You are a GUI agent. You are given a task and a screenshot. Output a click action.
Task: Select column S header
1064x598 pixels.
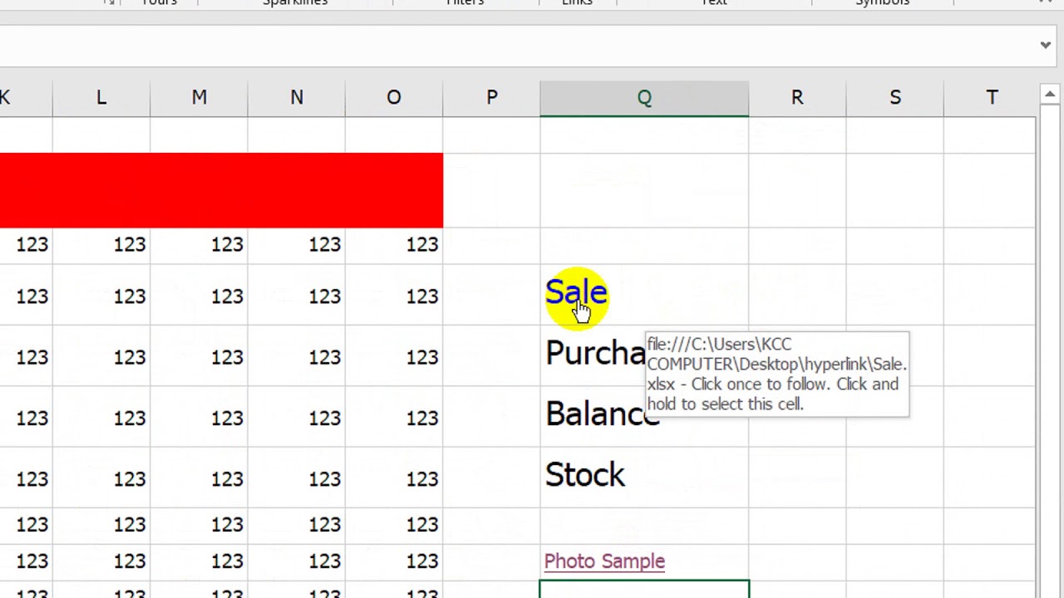point(894,98)
